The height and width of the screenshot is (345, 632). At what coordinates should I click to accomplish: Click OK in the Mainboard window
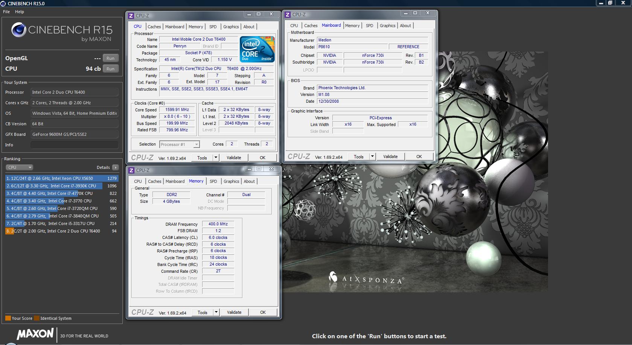[x=419, y=157]
